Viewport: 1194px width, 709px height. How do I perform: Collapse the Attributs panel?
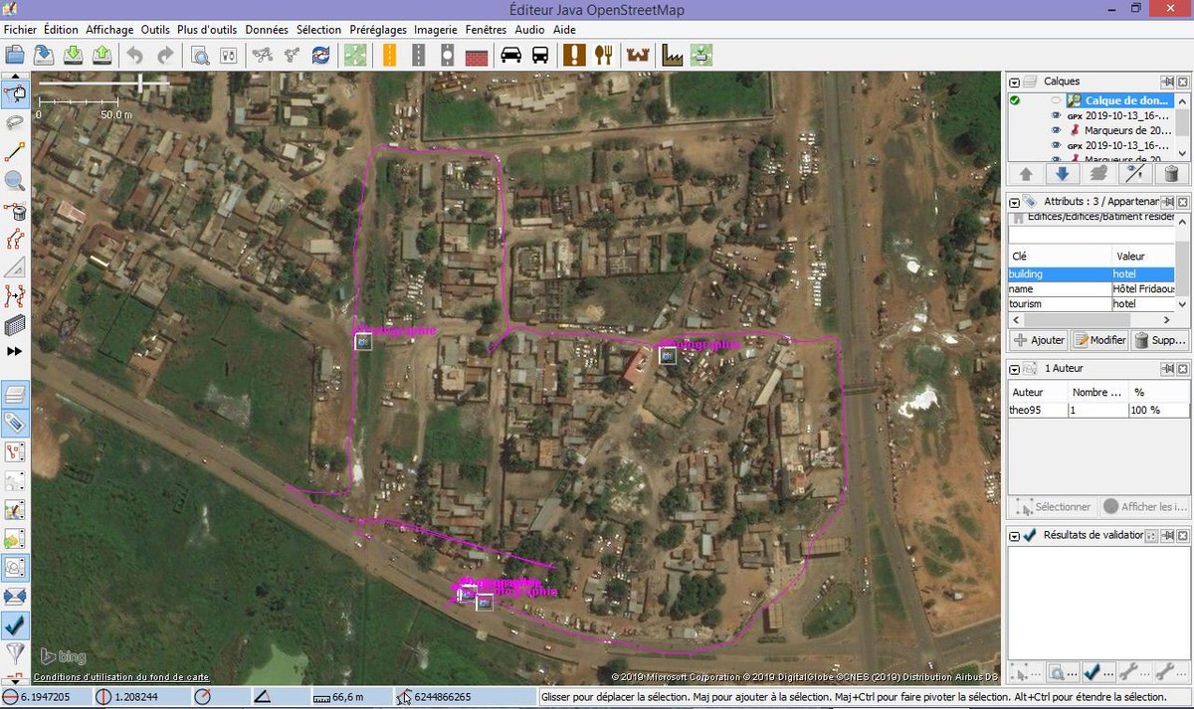tap(1014, 202)
